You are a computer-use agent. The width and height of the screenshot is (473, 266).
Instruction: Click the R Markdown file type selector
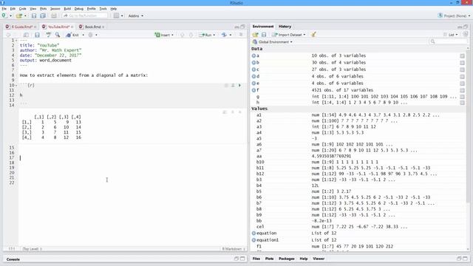tap(234, 249)
